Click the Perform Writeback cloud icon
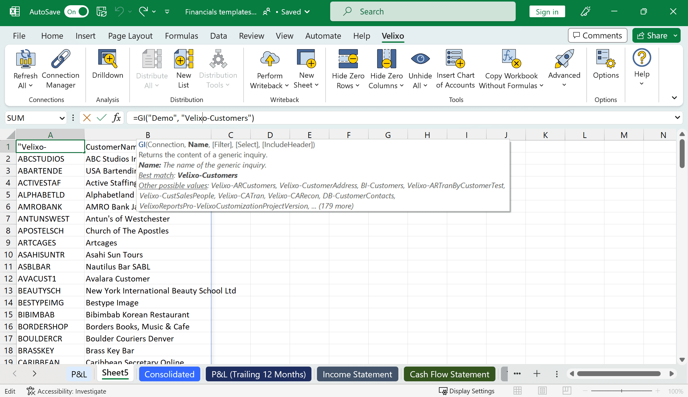The height and width of the screenshot is (397, 688). (270, 58)
